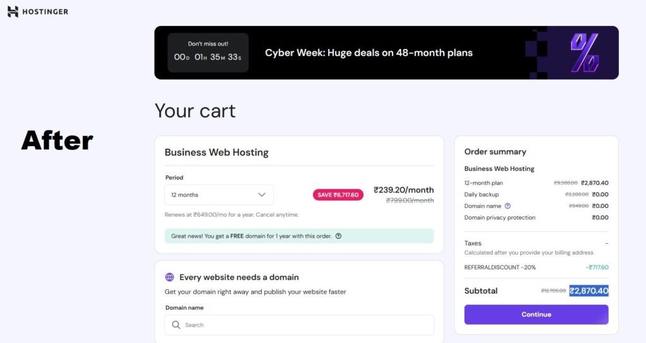Click the chevron arrow in Period selector
The width and height of the screenshot is (646, 343).
point(262,195)
